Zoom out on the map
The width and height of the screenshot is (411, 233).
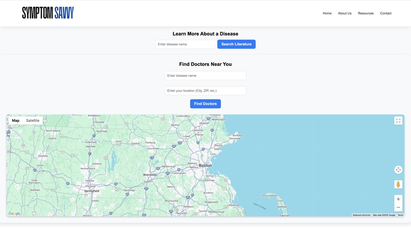(398, 208)
